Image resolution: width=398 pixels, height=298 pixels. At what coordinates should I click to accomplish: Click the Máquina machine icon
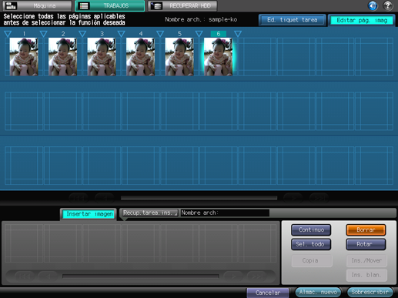[11, 5]
